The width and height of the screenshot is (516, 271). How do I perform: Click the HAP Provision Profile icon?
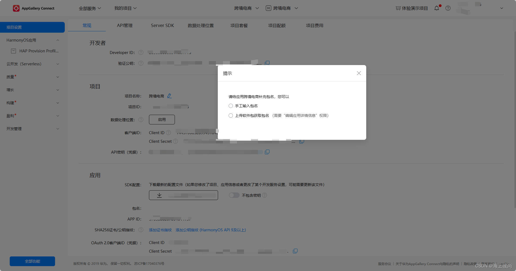click(13, 51)
